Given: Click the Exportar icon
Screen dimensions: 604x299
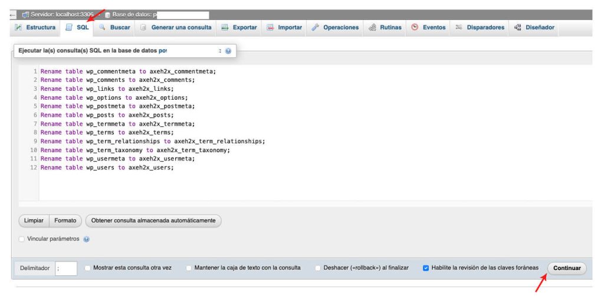Looking at the screenshot, I should coord(225,28).
